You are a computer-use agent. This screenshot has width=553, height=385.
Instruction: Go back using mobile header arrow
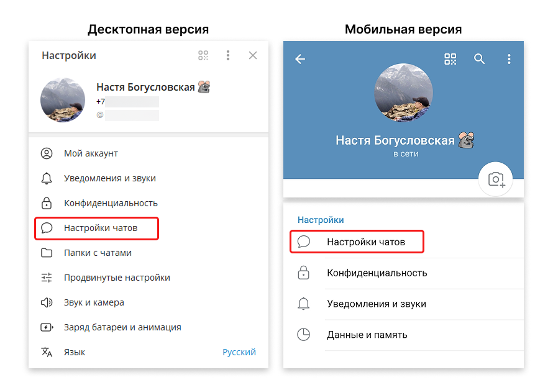click(301, 59)
